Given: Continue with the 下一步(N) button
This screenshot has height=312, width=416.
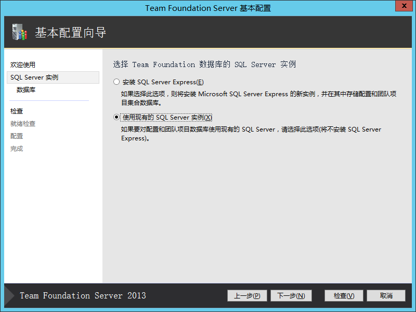Looking at the screenshot, I should (291, 295).
